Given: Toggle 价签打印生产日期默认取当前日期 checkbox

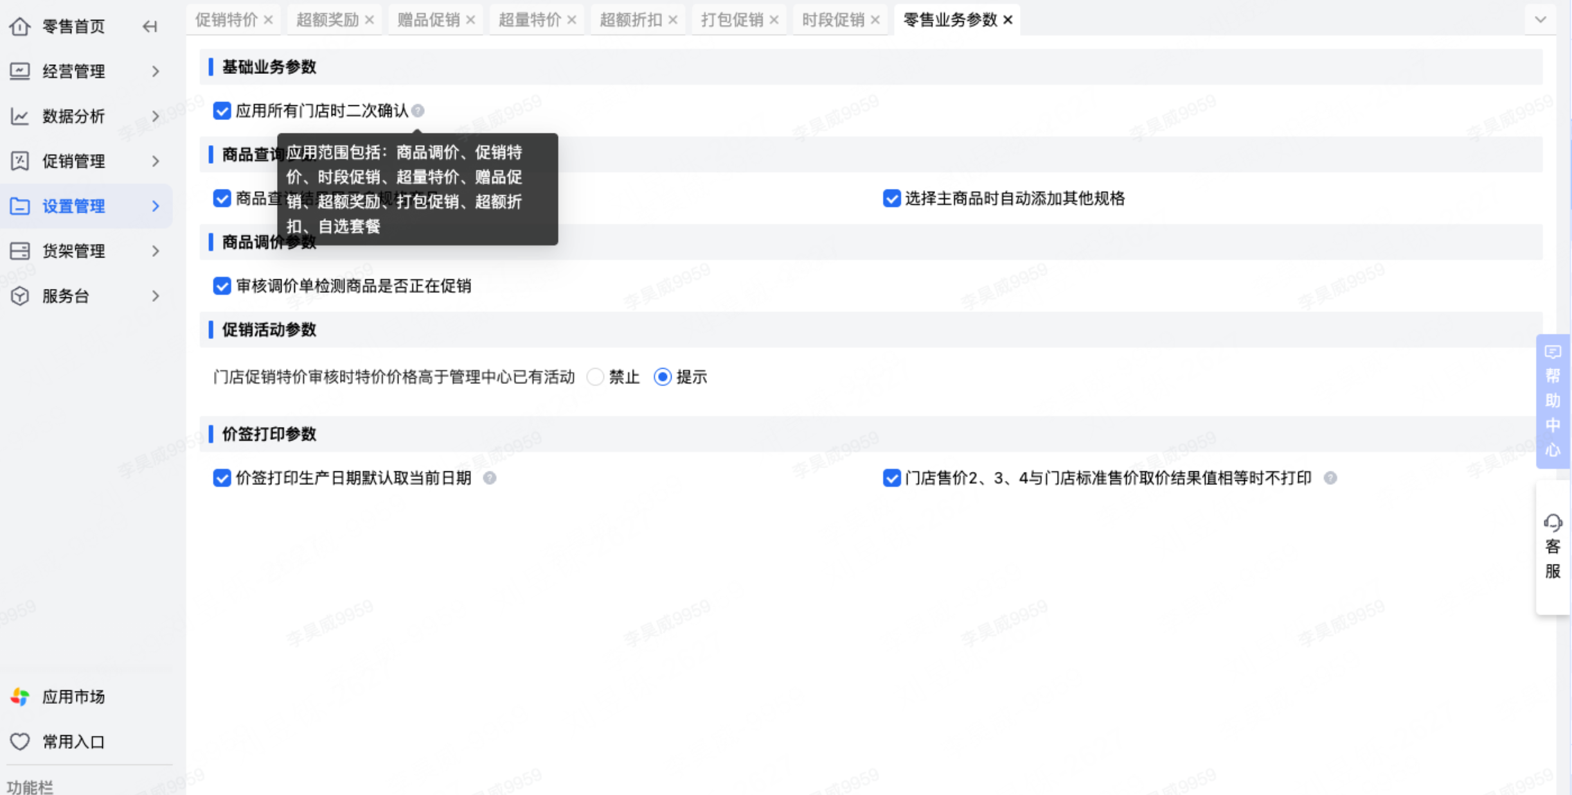Looking at the screenshot, I should (222, 478).
